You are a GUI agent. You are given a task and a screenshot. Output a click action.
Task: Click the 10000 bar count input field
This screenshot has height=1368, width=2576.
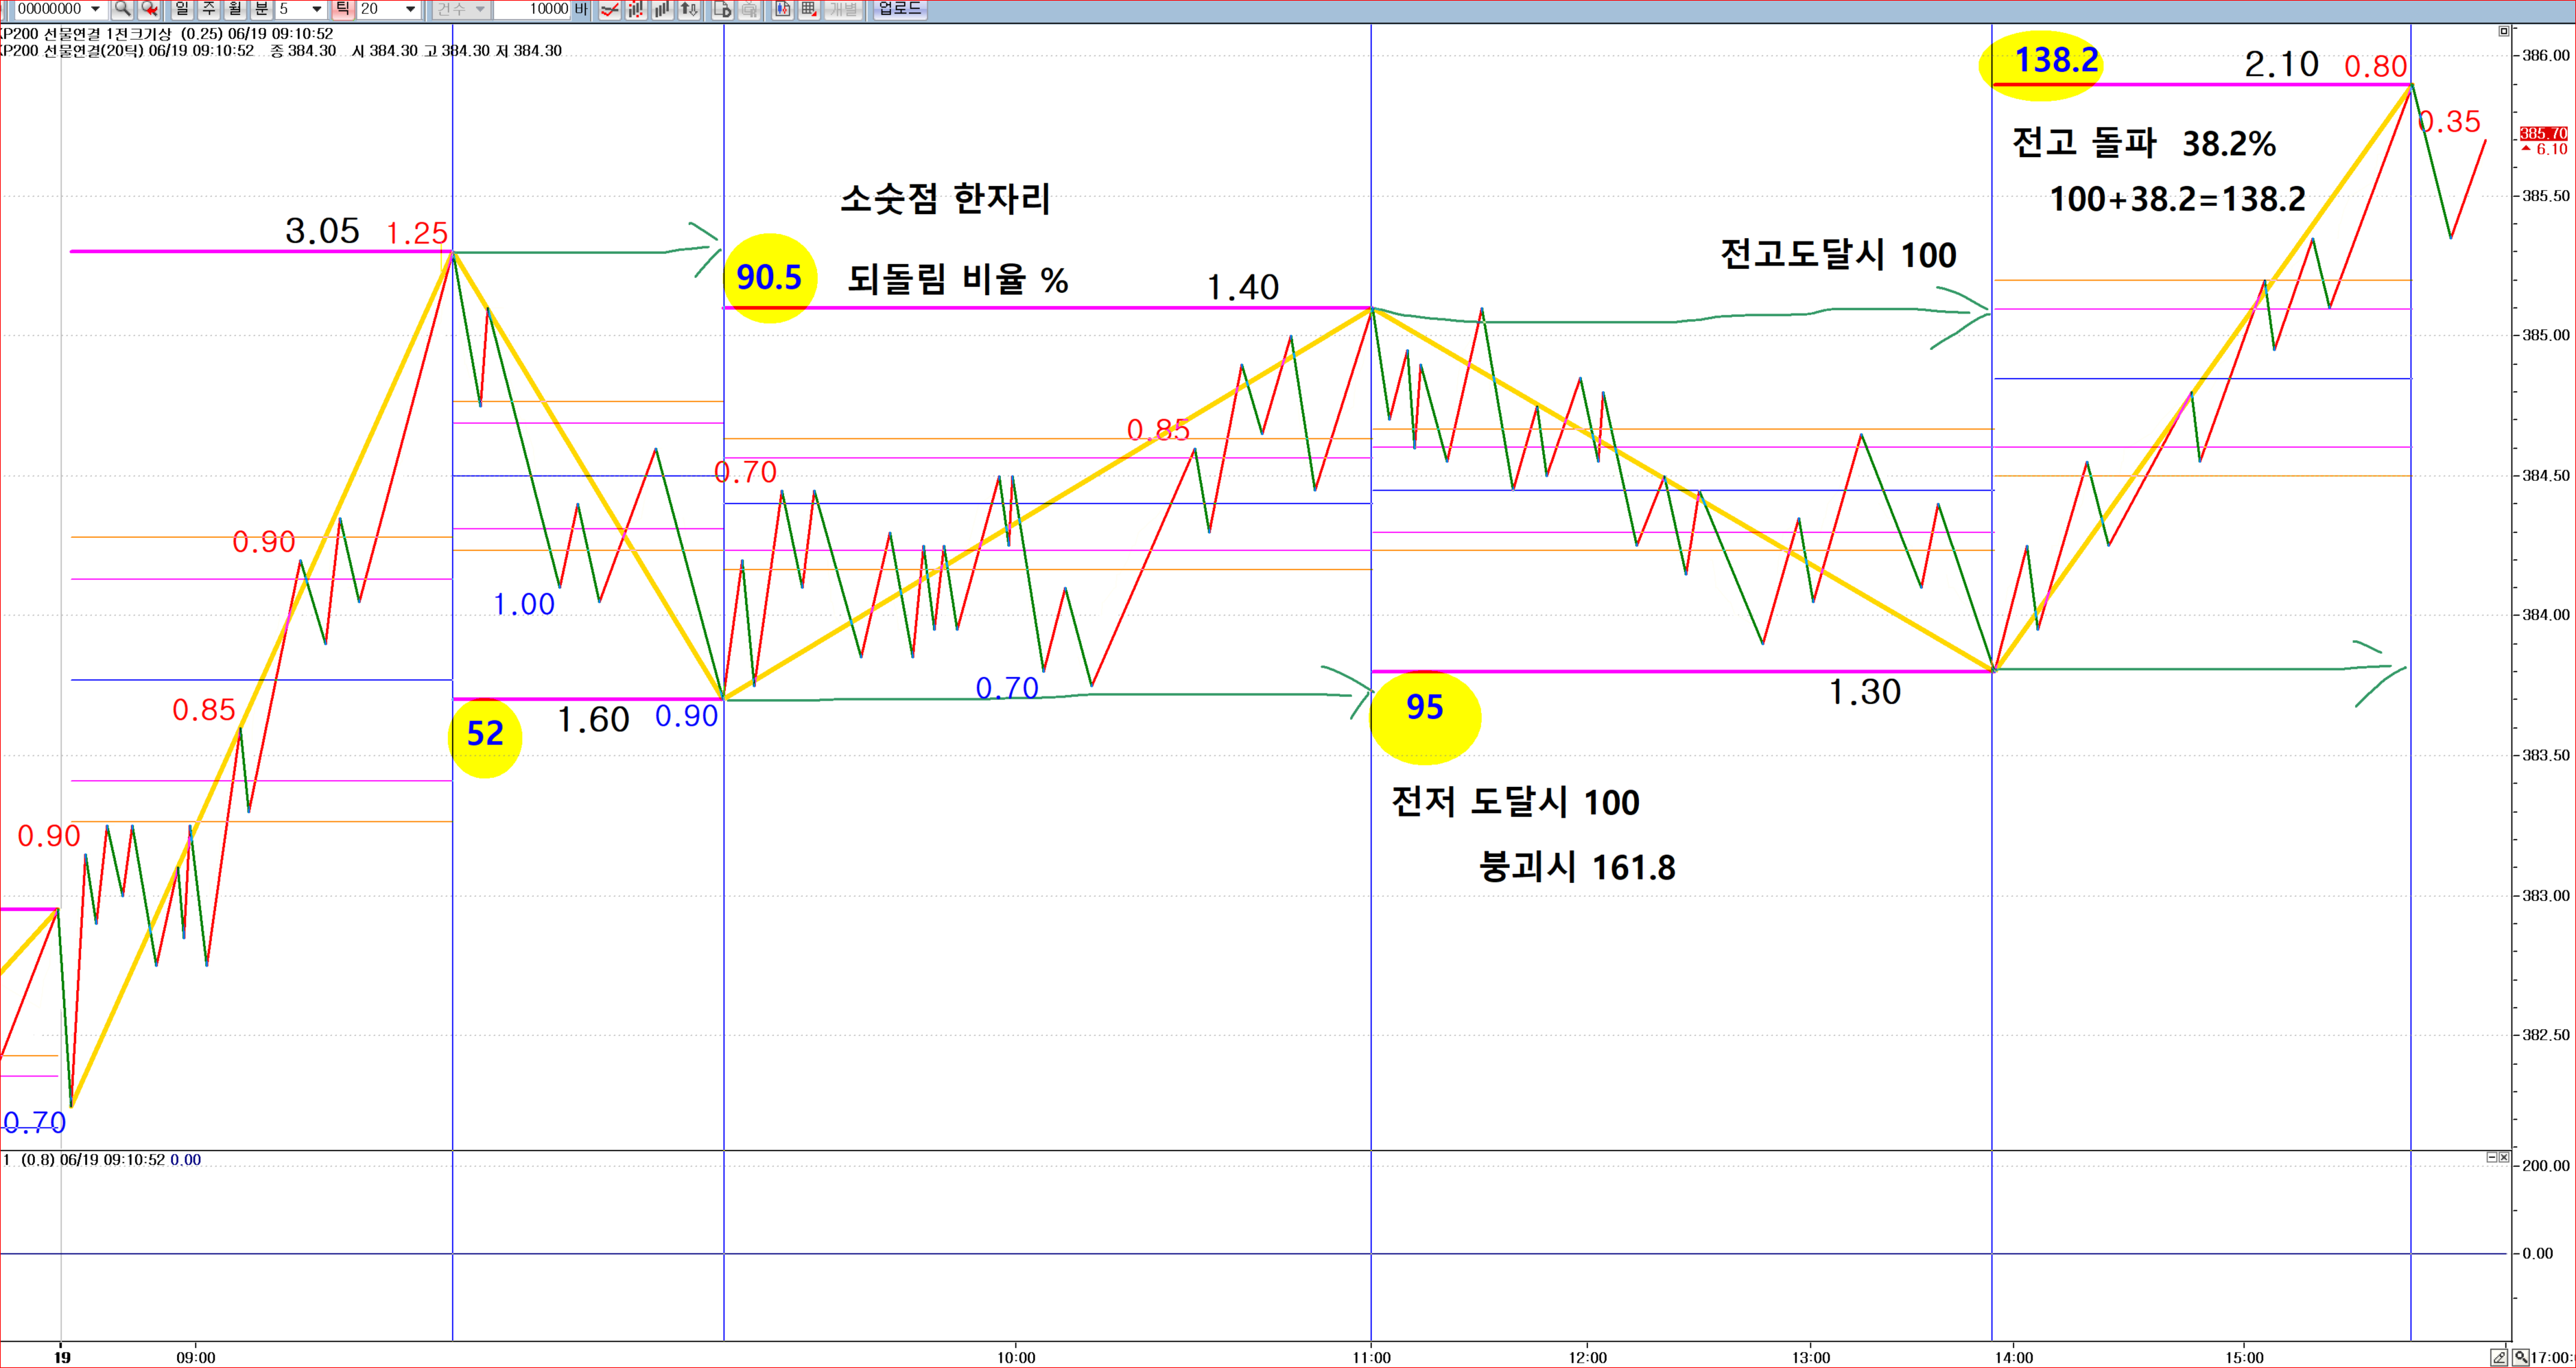pos(530,9)
